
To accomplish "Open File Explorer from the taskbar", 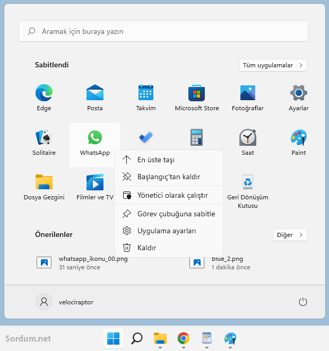I will tap(160, 338).
